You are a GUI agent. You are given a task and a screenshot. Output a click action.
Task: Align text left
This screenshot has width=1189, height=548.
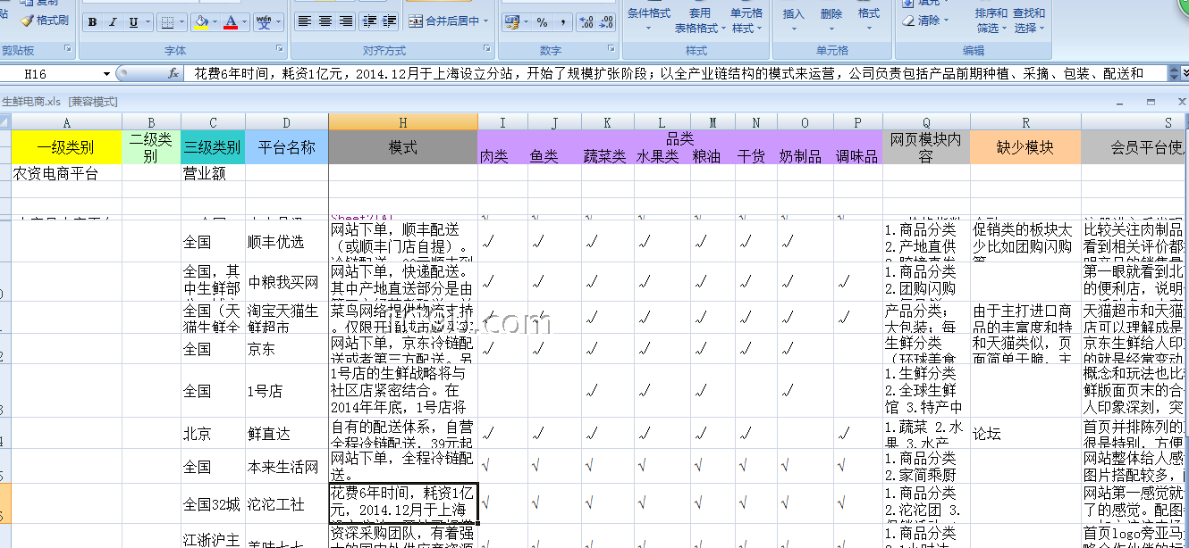(305, 21)
